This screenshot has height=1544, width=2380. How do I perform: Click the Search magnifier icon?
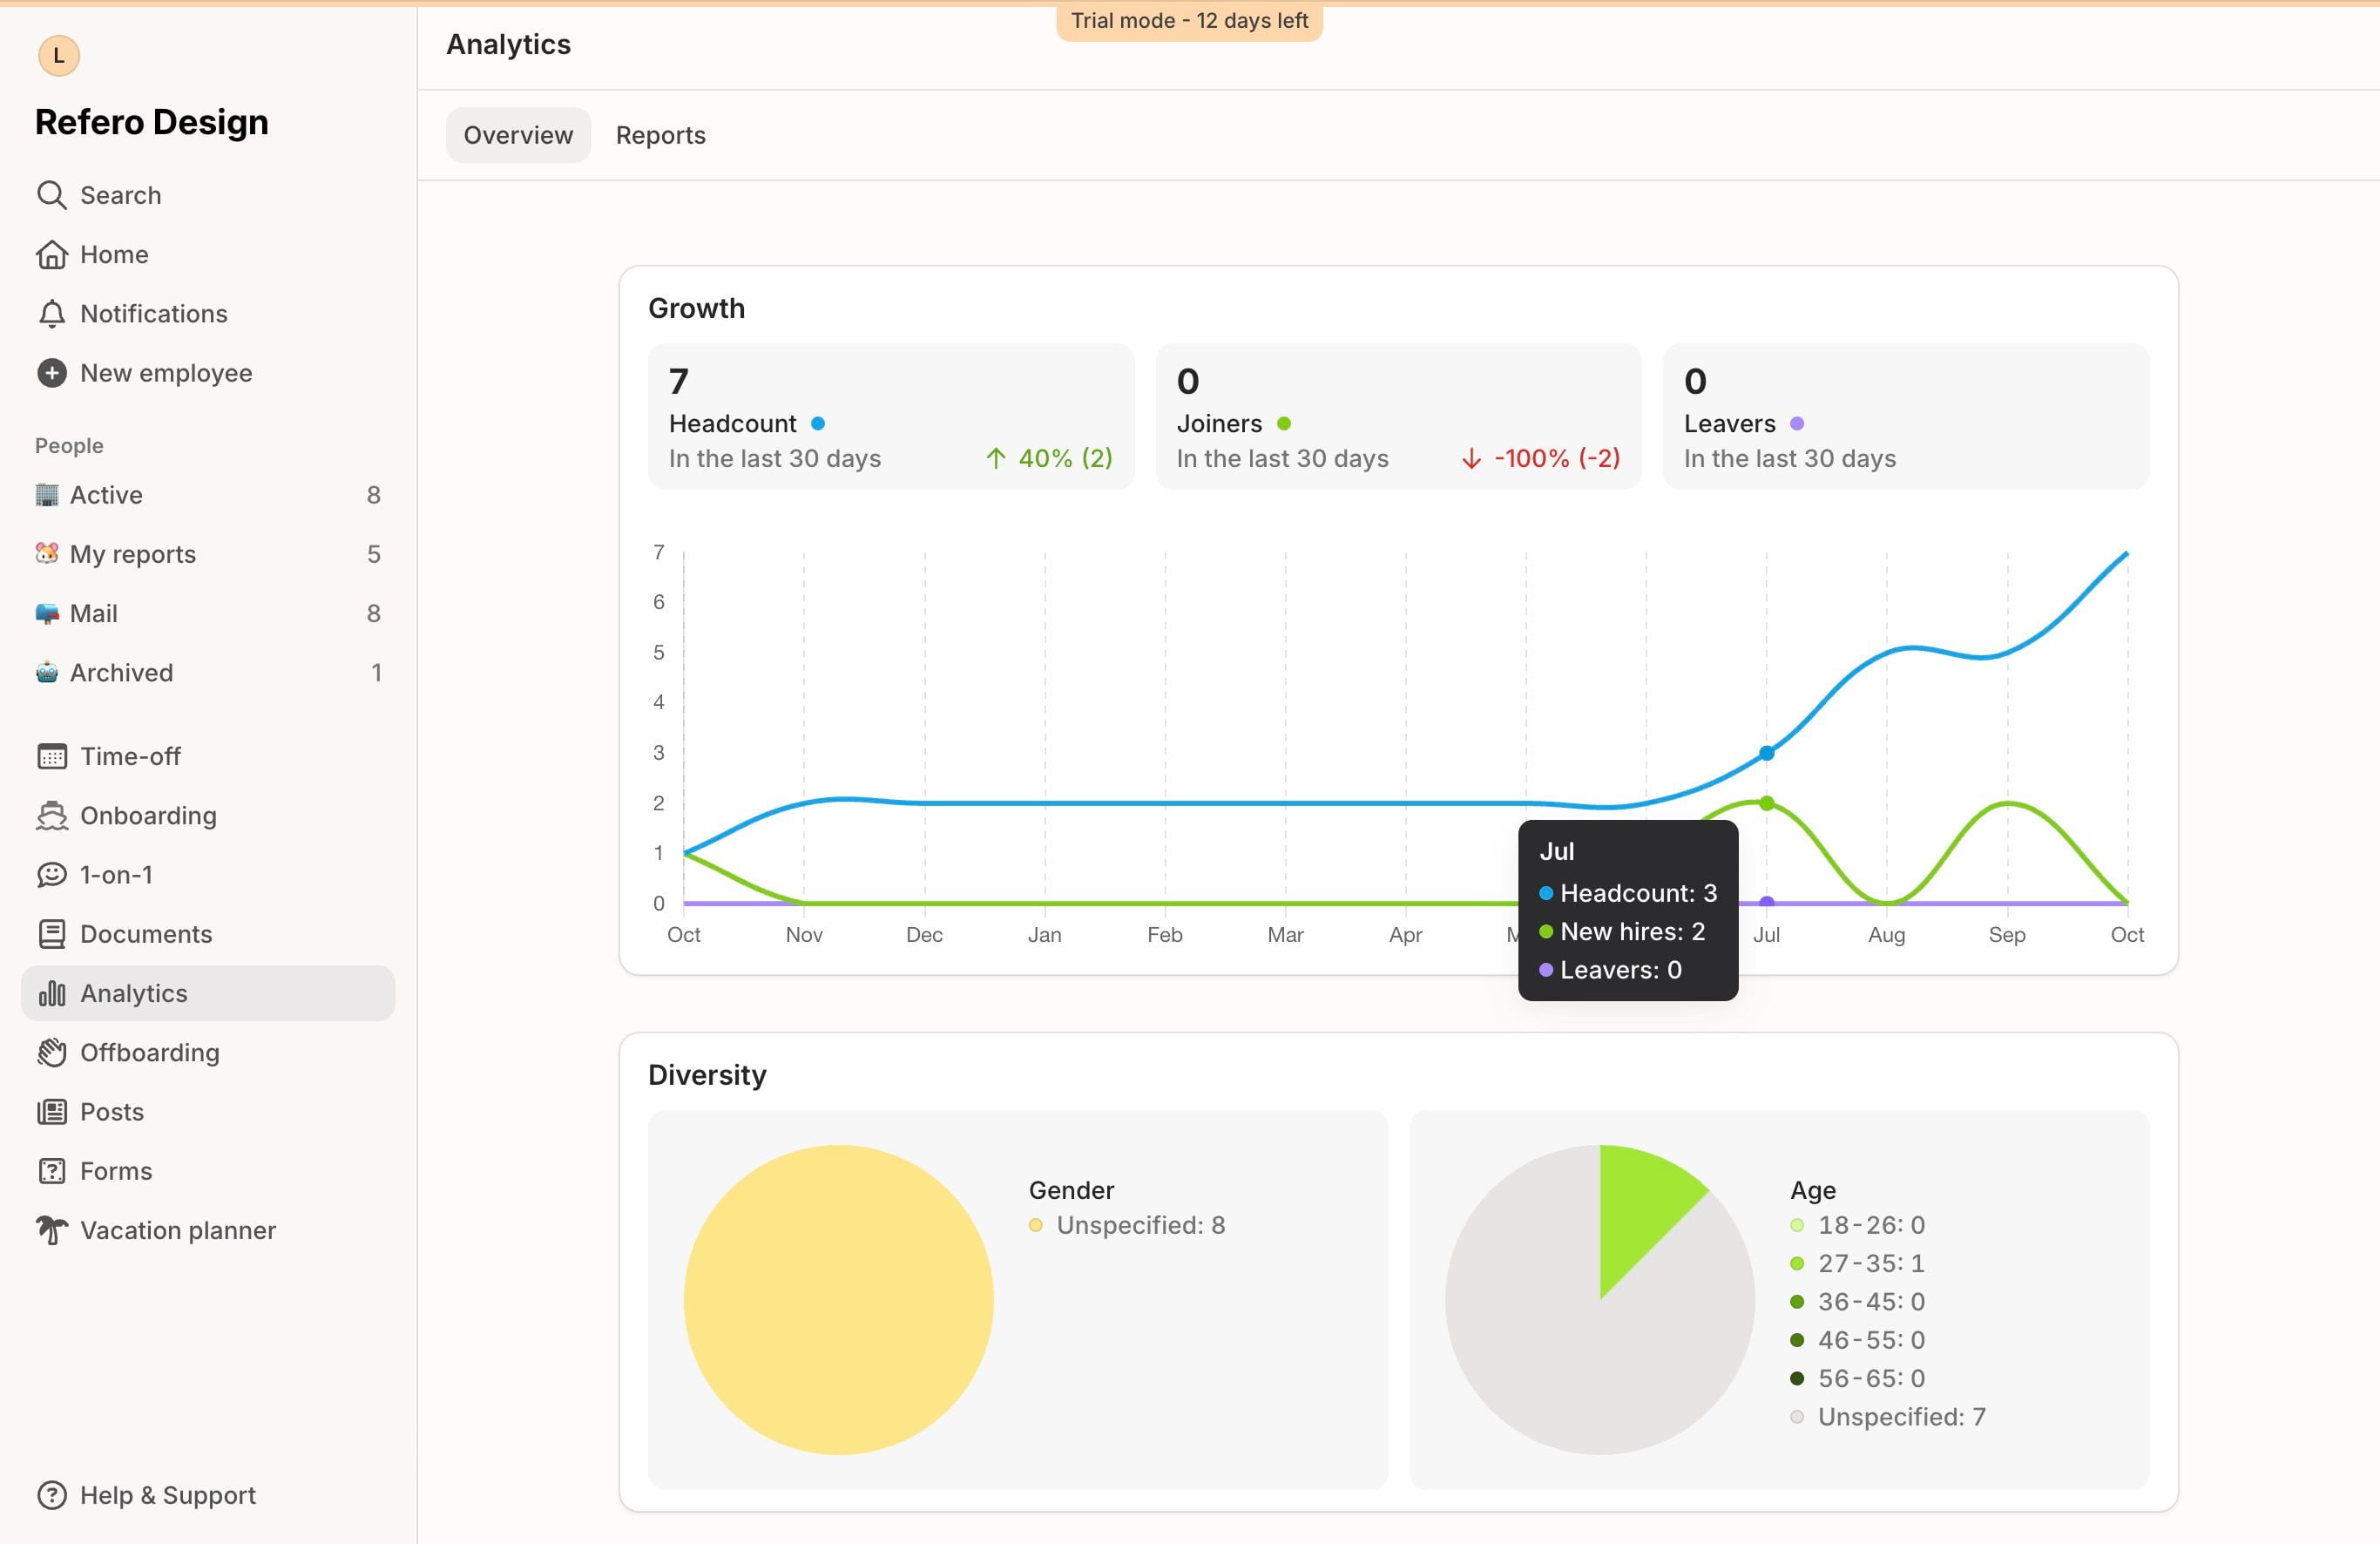pyautogui.click(x=51, y=195)
